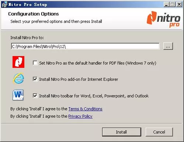Uncheck the Internet Explorer add-on checkbox
Image resolution: width=184 pixels, height=142 pixels.
pos(35,79)
